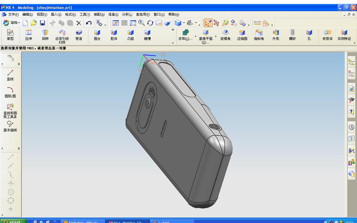Save the part with floppy icon
The image size is (357, 223).
(42, 23)
